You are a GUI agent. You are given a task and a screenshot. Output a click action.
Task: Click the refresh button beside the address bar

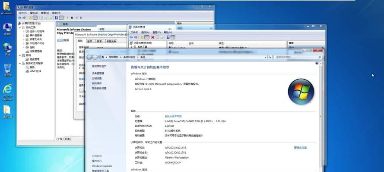tap(270, 57)
